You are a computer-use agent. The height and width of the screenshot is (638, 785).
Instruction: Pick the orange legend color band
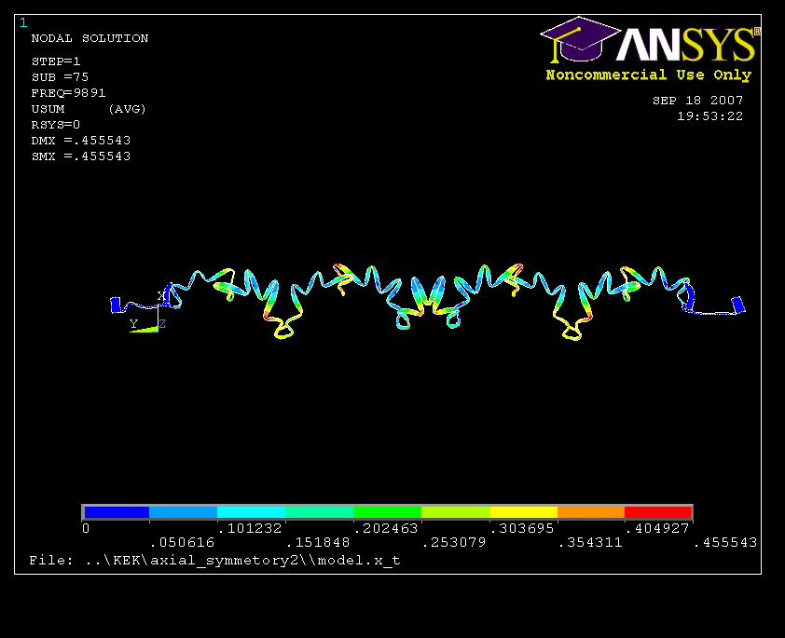coord(591,512)
